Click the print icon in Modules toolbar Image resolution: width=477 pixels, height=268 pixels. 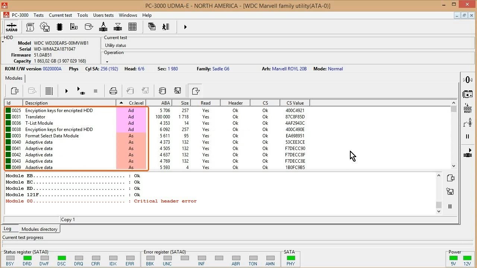coord(113,91)
